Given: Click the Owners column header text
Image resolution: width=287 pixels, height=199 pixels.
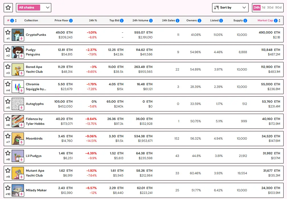Looking at the screenshot, I should (x=191, y=20).
